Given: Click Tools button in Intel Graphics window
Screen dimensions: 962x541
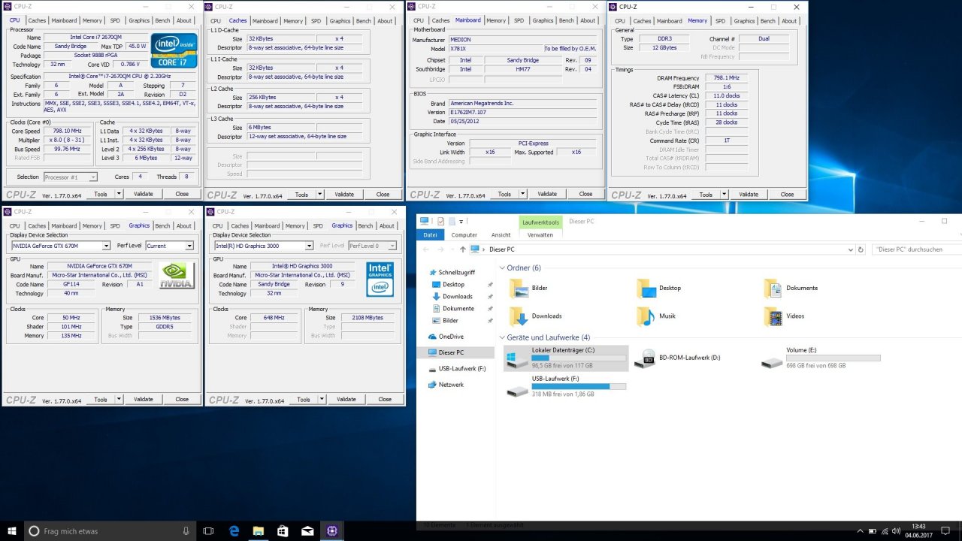Looking at the screenshot, I should point(303,399).
